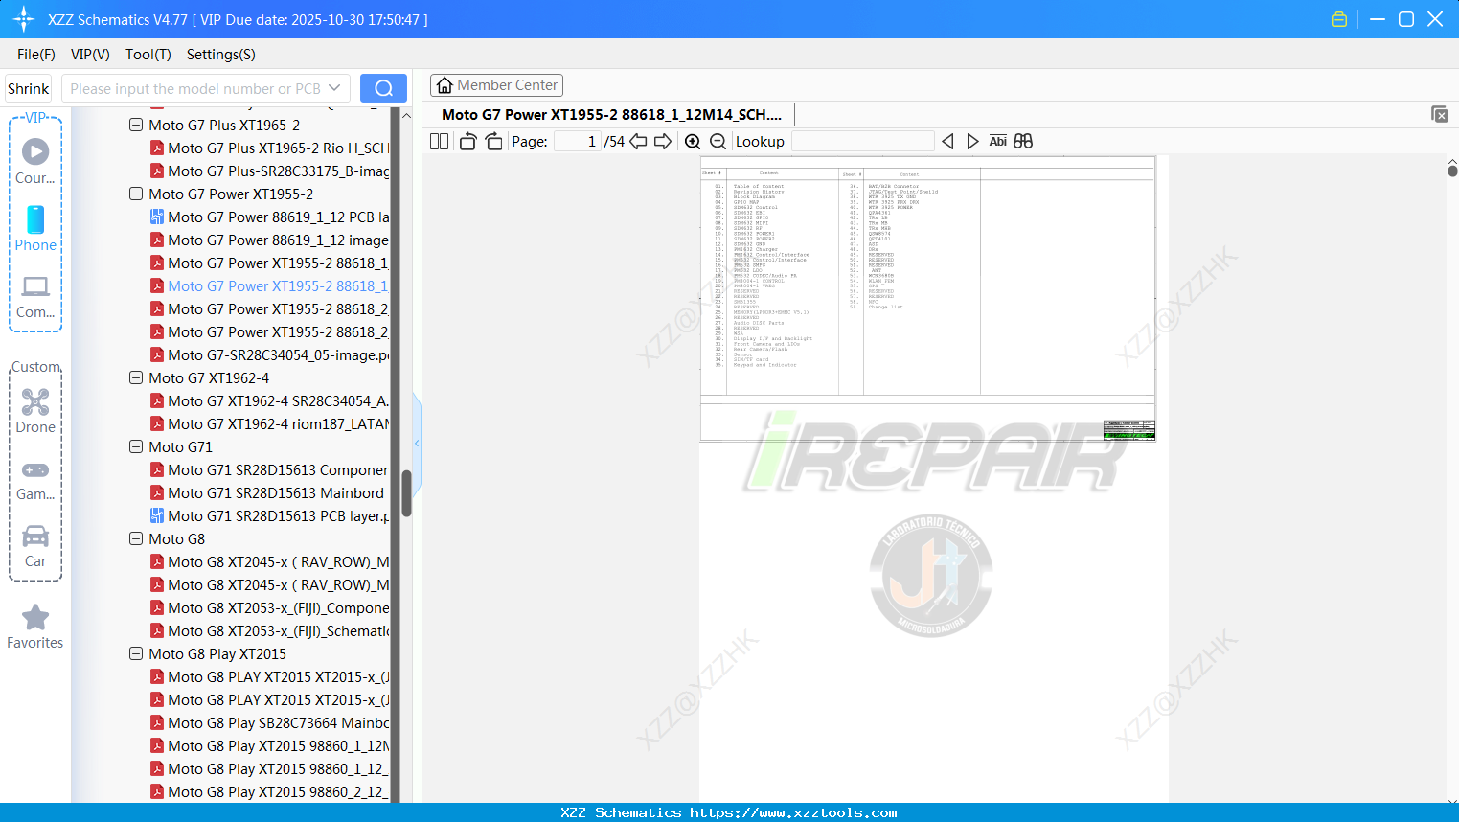Open Favorites star
The image size is (1459, 822).
tap(35, 617)
